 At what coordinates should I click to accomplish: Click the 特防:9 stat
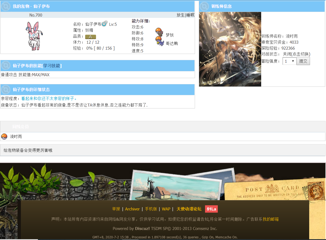[138, 45]
